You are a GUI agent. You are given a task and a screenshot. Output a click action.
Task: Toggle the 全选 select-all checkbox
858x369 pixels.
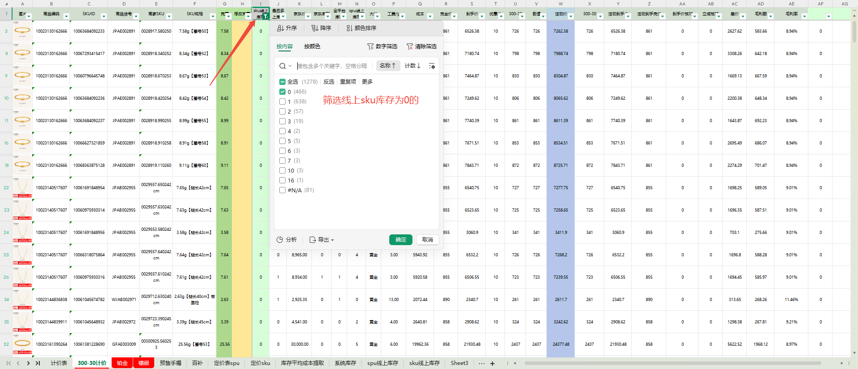(282, 82)
